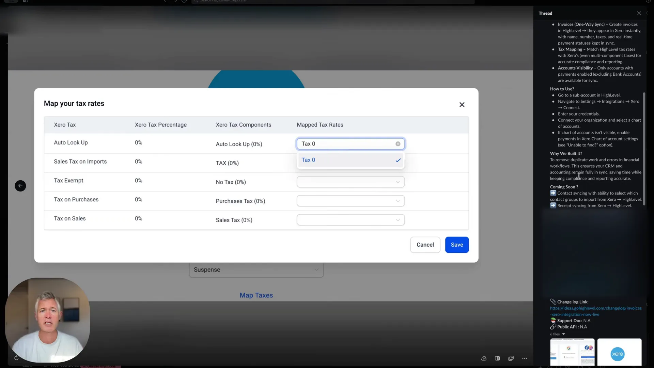Screen dimensions: 654x368
Task: Open the mapped tax dropdown for Tax on Purchases
Action: click(x=351, y=201)
